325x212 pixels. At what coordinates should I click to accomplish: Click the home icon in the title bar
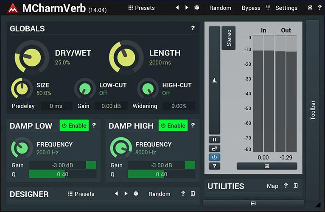click(310, 8)
